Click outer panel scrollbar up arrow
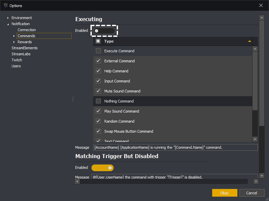Image resolution: width=269 pixels, height=201 pixels. [x=262, y=17]
